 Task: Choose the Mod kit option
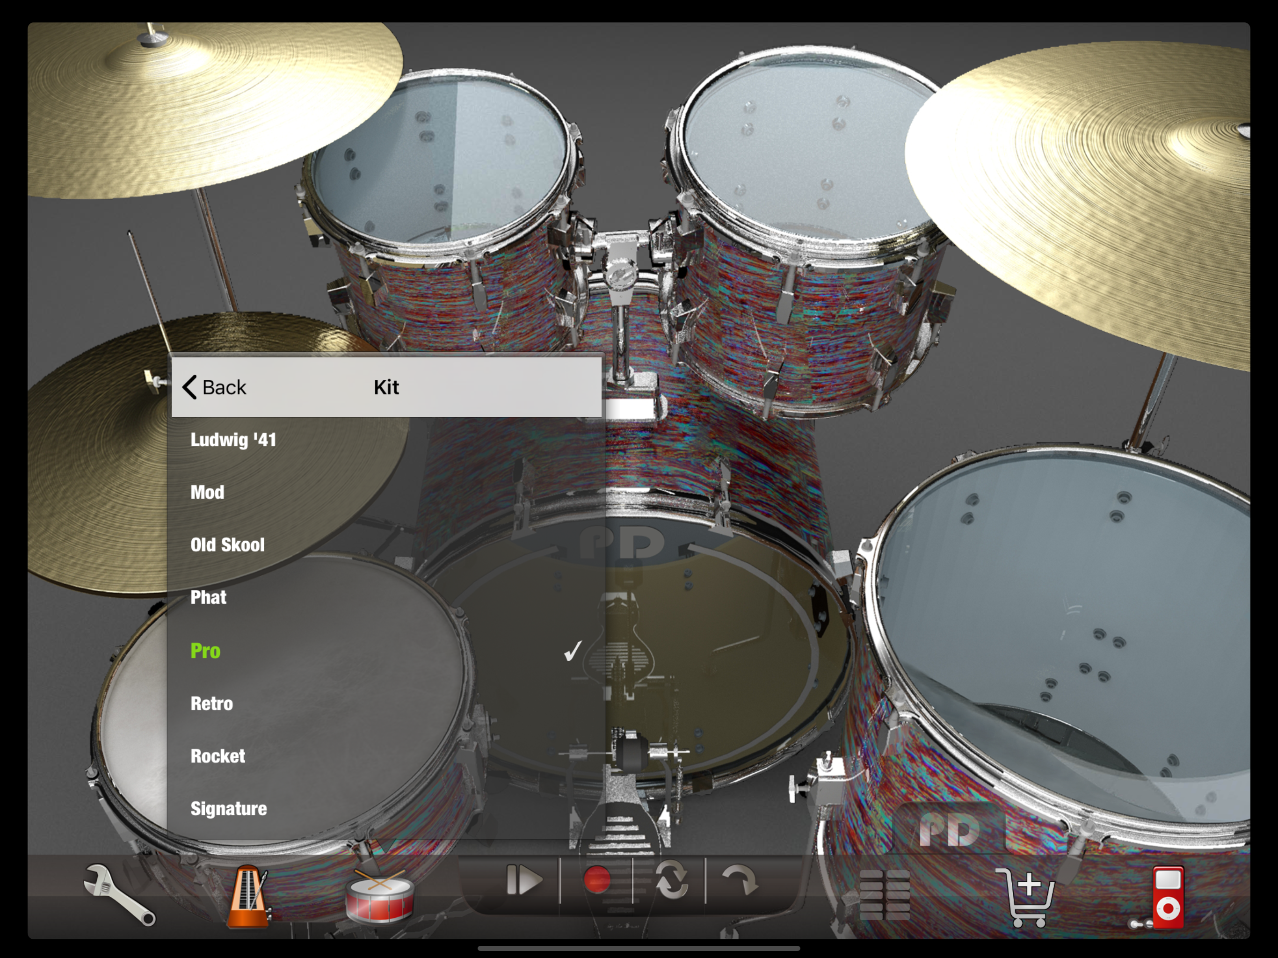(208, 492)
